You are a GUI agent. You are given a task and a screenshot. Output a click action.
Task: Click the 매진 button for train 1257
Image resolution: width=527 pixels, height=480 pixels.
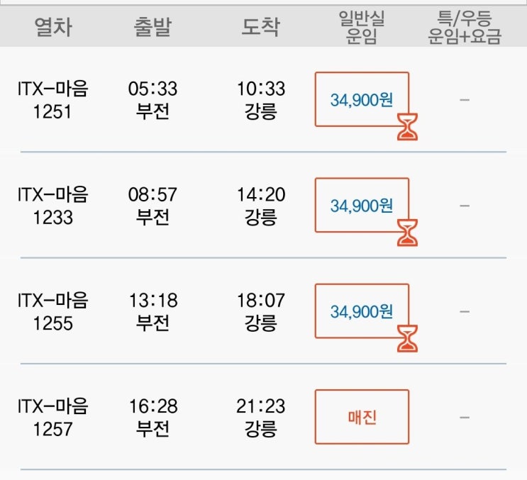(x=362, y=417)
